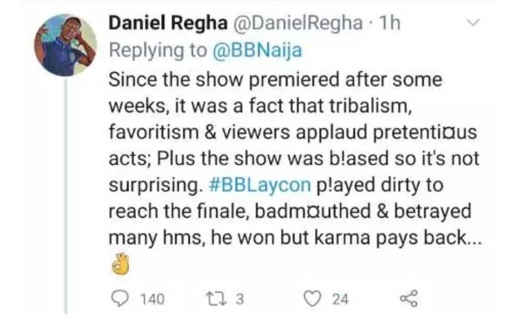Click the Daniel Regha display name
Viewport: 516px width, 320px height.
(168, 23)
